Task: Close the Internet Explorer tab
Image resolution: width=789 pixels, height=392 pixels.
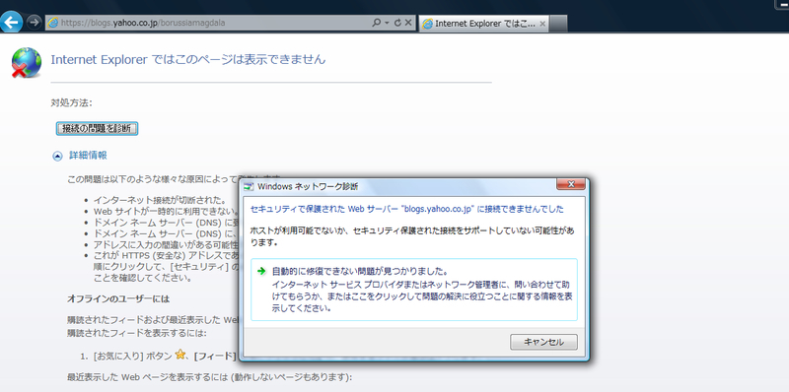Action: (541, 24)
